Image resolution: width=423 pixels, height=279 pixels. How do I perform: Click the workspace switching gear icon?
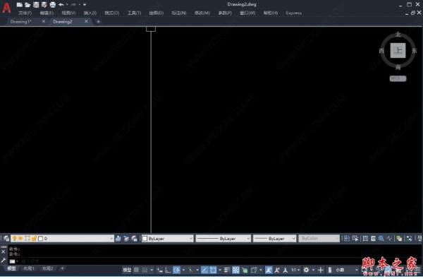tap(306, 270)
